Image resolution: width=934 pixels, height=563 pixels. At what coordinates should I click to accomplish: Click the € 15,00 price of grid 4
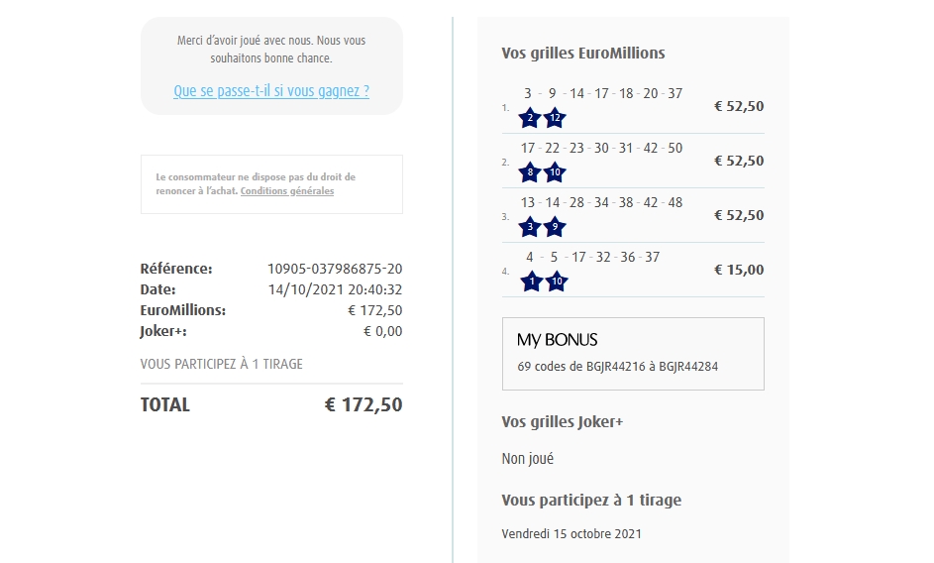click(x=739, y=270)
